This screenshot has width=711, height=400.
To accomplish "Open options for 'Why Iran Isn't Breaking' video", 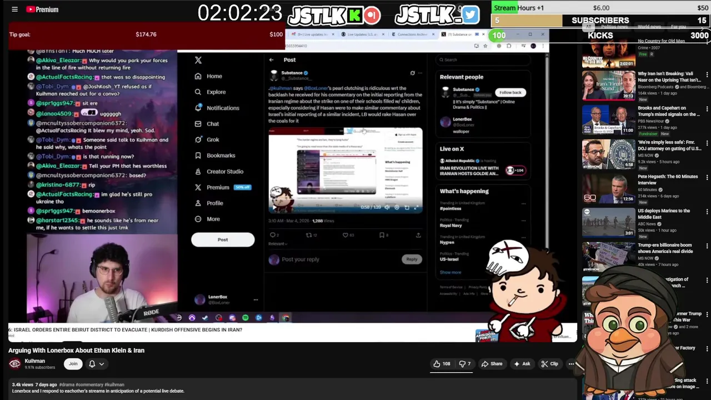I will point(707,74).
